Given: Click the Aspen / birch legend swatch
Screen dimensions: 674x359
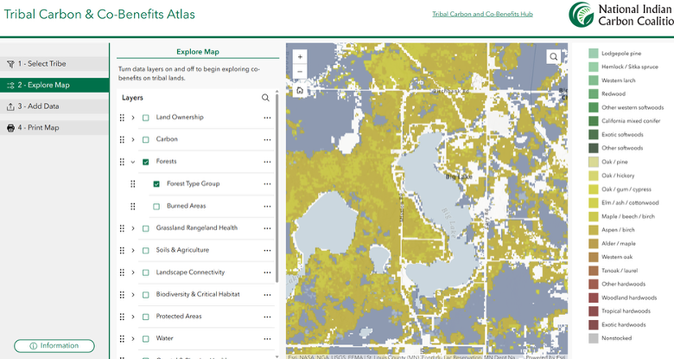Looking at the screenshot, I should (x=593, y=230).
